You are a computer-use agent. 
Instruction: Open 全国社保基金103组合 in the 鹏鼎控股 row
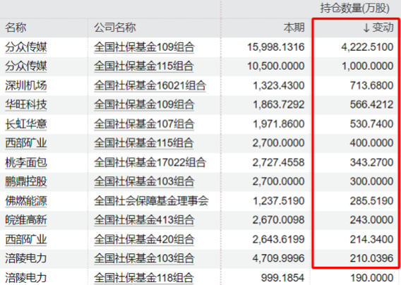pyautogui.click(x=144, y=181)
